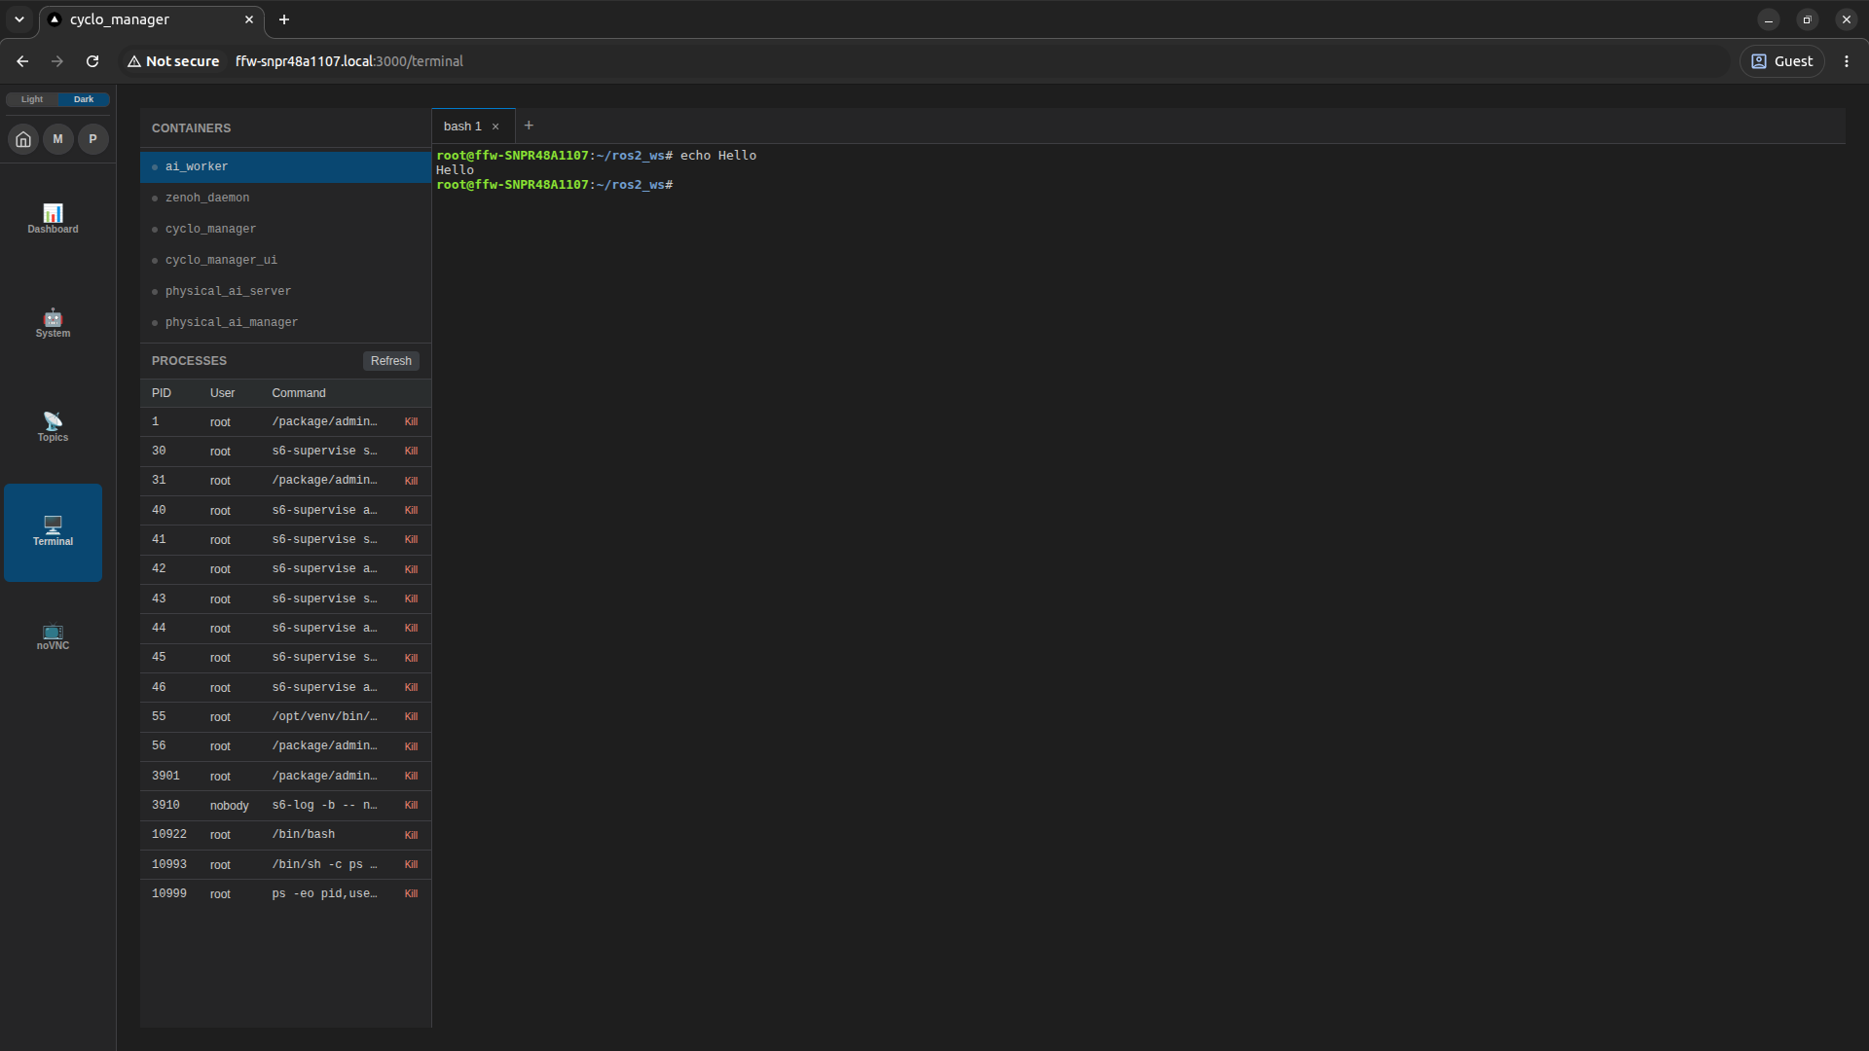Select the ai_worker container
Screen dimensions: 1869x1051
[285, 166]
